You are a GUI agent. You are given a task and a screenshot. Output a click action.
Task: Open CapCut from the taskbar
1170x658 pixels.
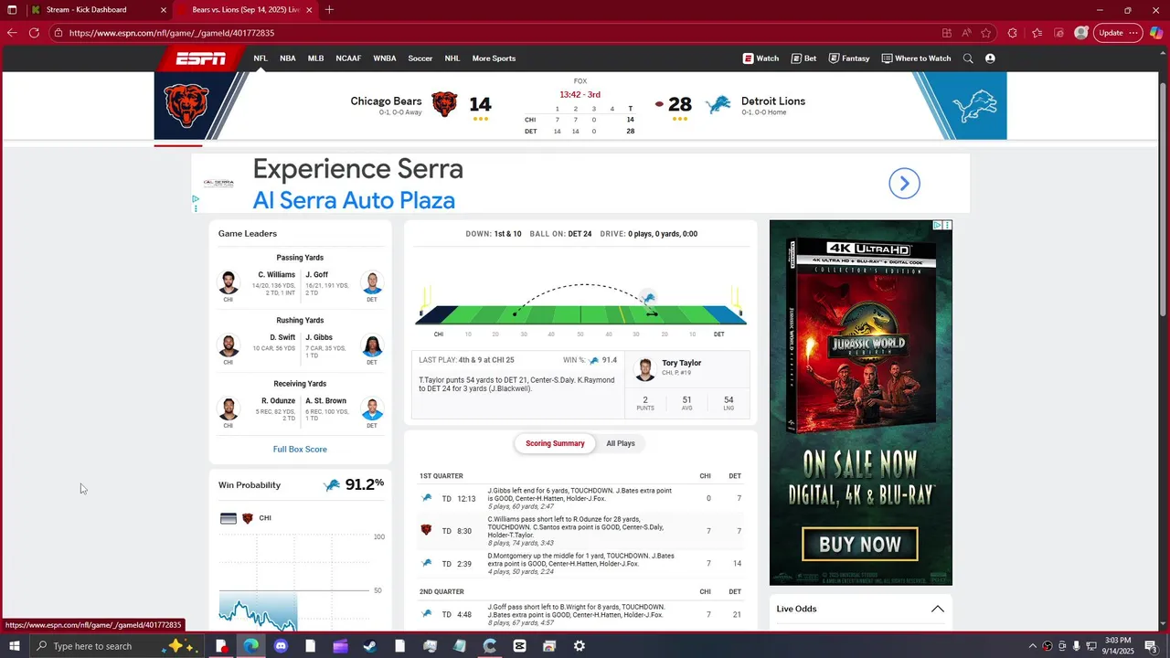point(519,646)
